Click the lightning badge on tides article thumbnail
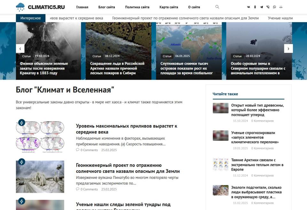Viewport: 307px width, 210px height. tap(21, 123)
